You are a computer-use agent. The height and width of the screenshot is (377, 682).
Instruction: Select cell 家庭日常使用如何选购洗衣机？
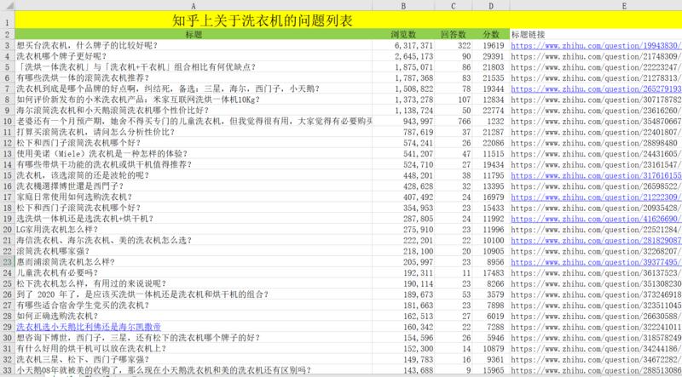click(194, 197)
